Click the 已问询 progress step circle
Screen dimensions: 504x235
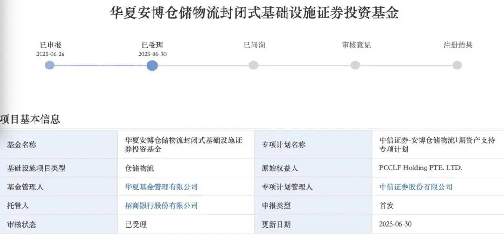(x=253, y=65)
